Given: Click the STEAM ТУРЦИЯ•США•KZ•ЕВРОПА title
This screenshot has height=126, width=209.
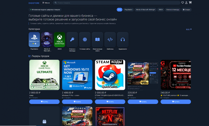Looking at the screenshot, I should click(x=109, y=95).
